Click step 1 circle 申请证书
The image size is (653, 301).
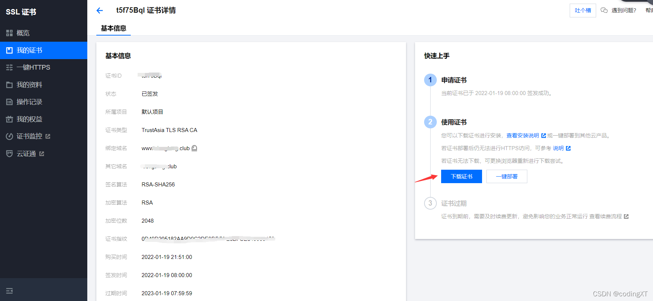pos(430,80)
